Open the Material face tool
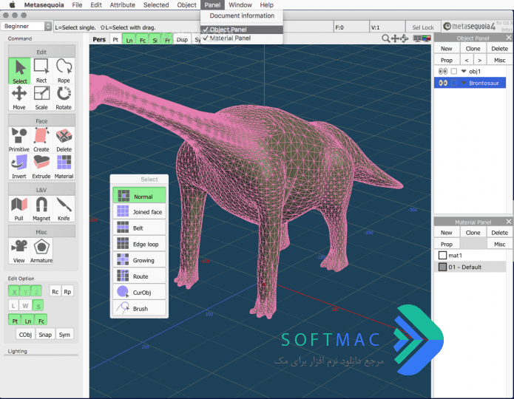 coord(64,167)
